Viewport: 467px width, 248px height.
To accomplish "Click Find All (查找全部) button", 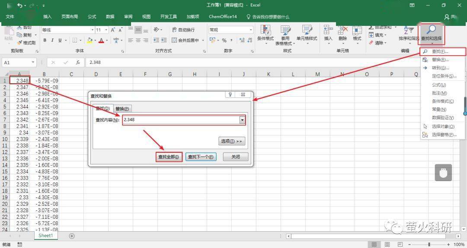I will point(169,157).
